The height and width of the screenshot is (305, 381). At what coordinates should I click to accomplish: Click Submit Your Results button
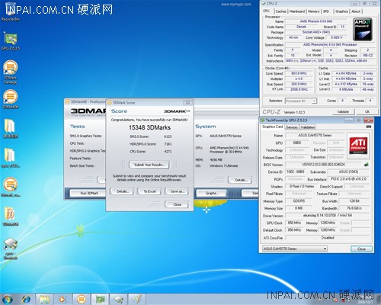click(149, 165)
